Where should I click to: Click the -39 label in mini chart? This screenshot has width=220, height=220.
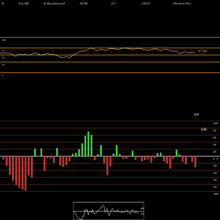[142, 209]
